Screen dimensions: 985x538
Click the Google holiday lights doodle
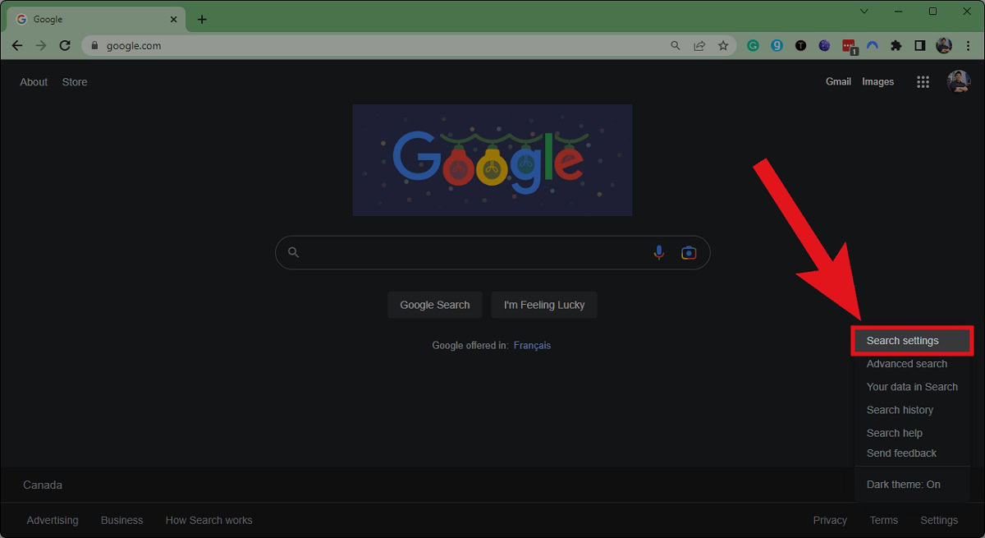[x=492, y=160]
